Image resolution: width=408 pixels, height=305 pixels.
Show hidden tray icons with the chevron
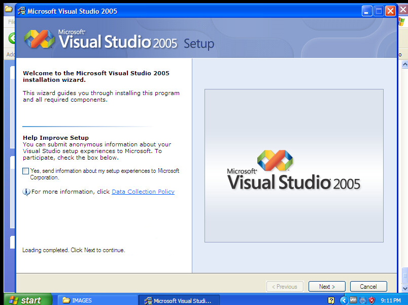344,300
